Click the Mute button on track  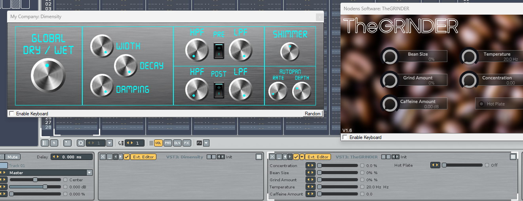(13, 157)
